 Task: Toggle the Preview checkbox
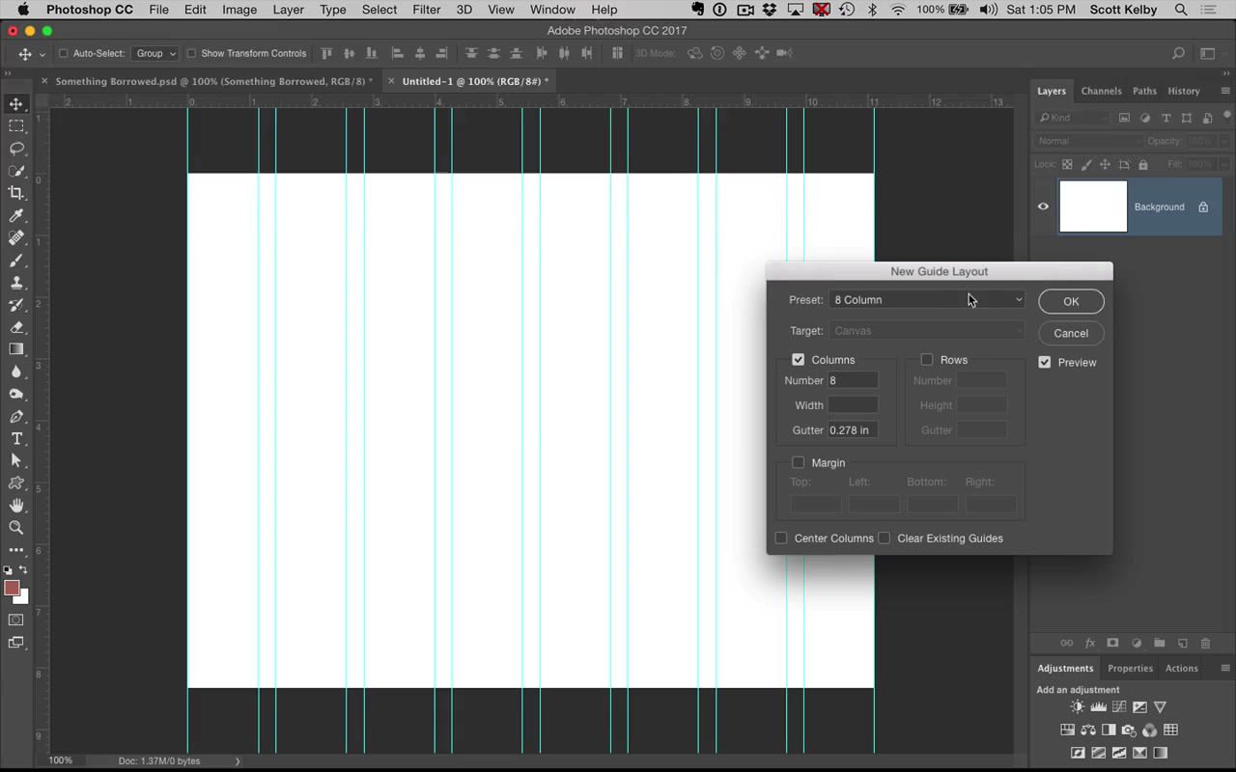1044,363
